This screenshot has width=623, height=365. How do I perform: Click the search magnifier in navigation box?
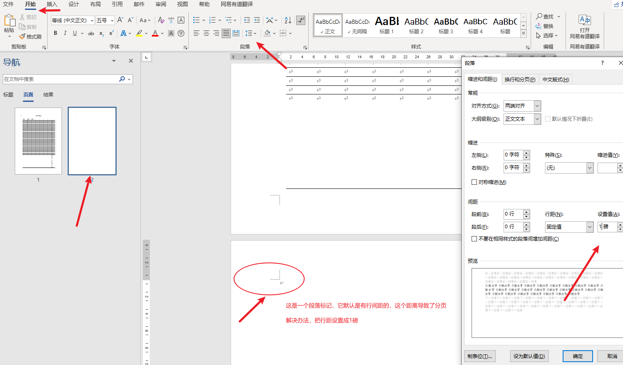pos(122,79)
